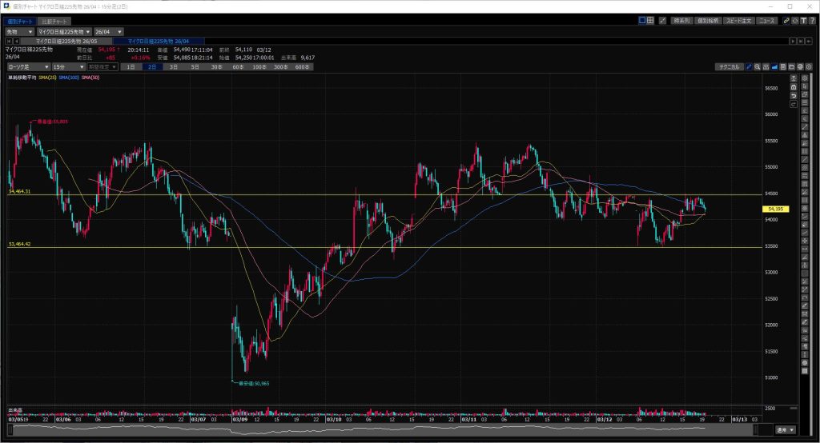This screenshot has width=820, height=443.
Task: Click the text T icon in top toolbar
Action: coord(805,20)
